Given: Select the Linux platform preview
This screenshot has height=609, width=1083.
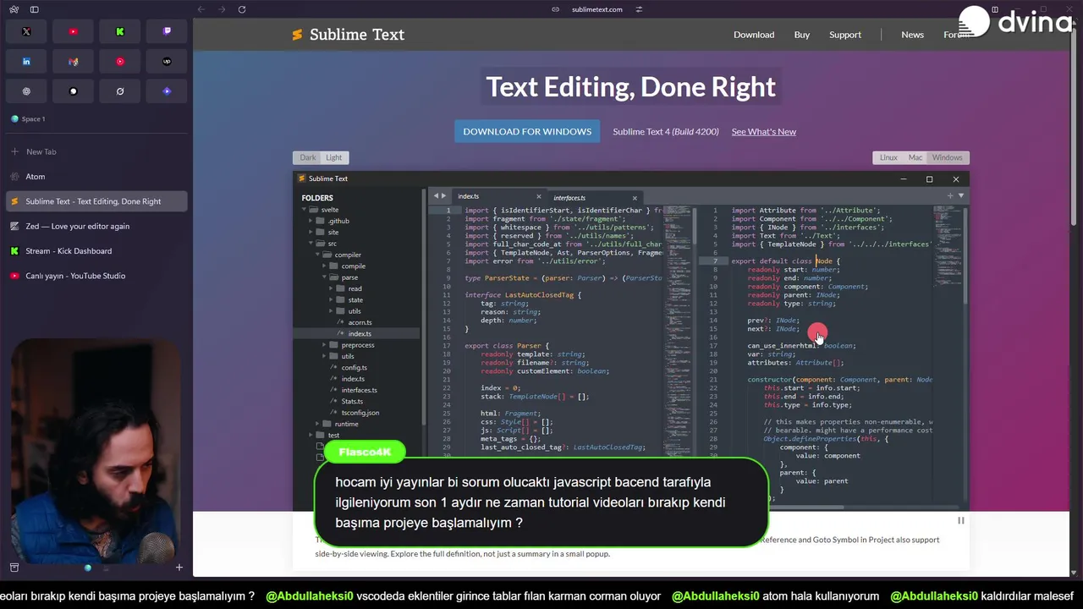Looking at the screenshot, I should tap(888, 157).
